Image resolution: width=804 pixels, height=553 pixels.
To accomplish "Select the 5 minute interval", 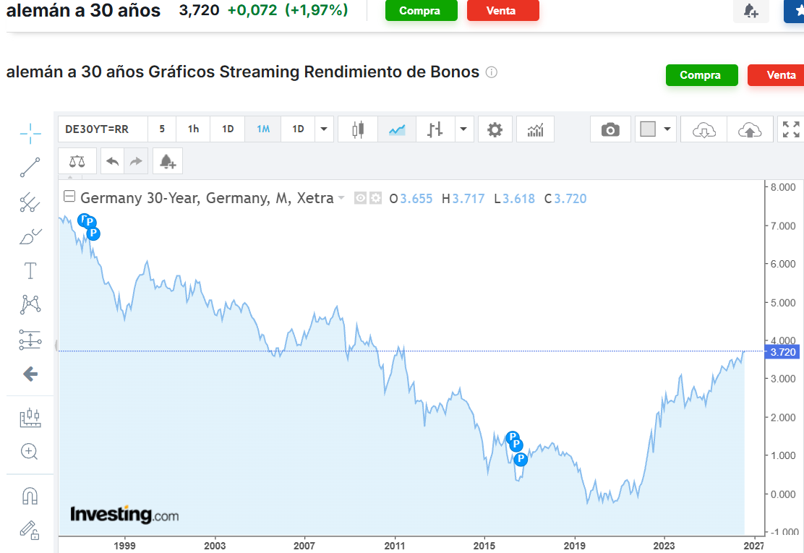I will click(162, 129).
